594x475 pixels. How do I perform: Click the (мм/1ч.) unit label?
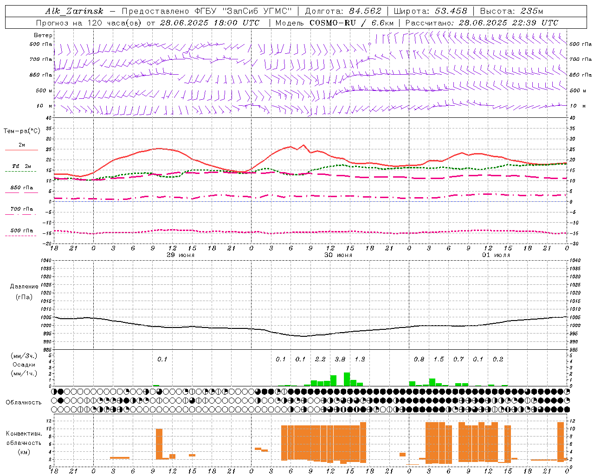[24, 373]
